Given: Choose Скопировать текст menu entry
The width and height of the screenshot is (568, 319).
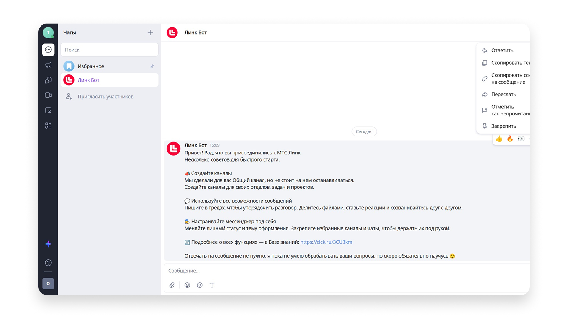Looking at the screenshot, I should pos(503,63).
